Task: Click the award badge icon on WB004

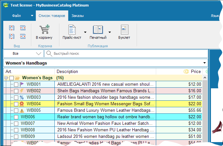Action: [22, 104]
